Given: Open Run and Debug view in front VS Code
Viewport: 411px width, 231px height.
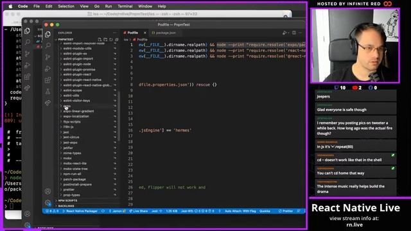Looking at the screenshot, I should coord(48,69).
